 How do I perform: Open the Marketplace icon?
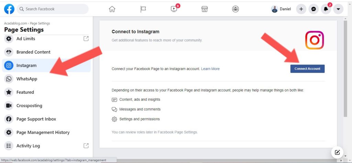click(x=204, y=9)
